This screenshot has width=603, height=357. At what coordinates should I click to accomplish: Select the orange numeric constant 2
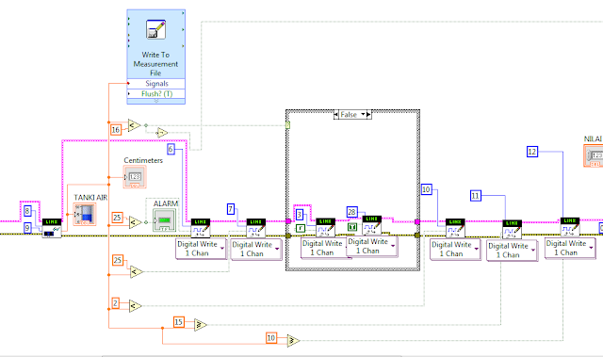(115, 303)
